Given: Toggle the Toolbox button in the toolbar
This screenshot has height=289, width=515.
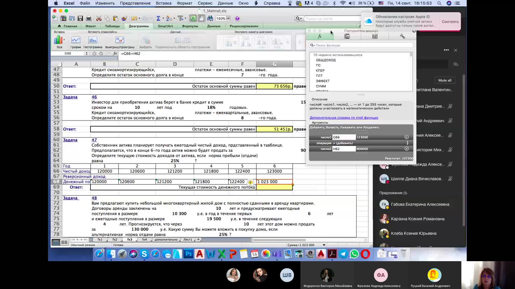Looking at the screenshot, I should (x=201, y=18).
